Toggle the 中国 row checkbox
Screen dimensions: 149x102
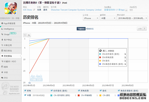click(25, 95)
